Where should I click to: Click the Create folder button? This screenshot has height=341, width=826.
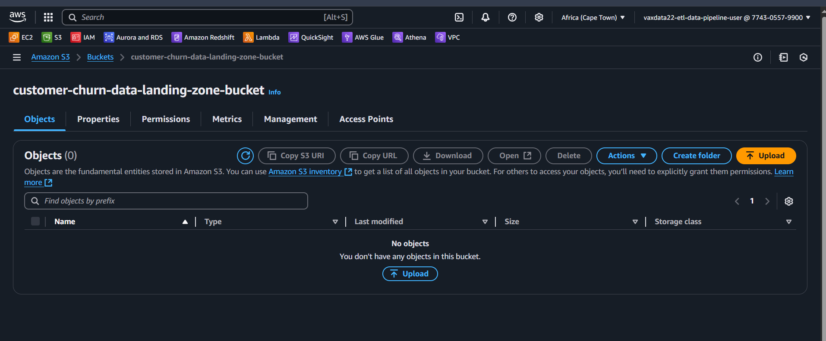pyautogui.click(x=697, y=156)
